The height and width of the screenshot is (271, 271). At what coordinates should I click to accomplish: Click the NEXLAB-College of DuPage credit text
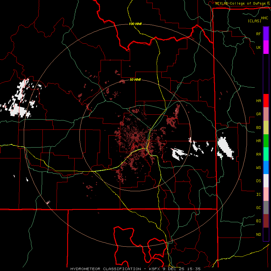240,3
